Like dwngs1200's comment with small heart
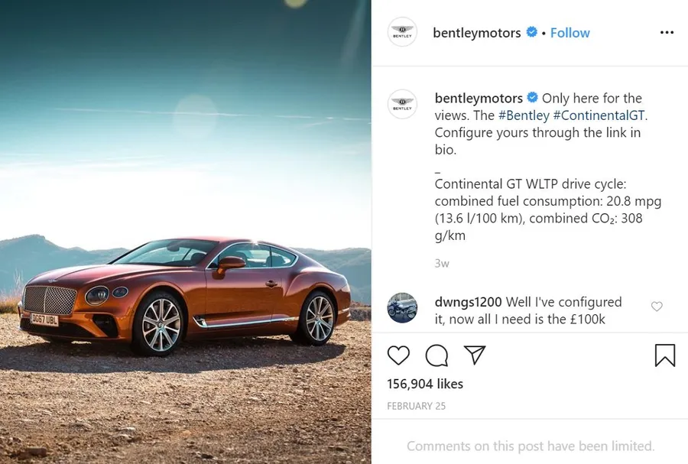The image size is (688, 464). coord(657,307)
